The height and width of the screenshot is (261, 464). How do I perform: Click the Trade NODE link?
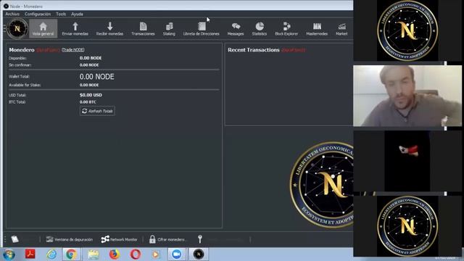click(73, 50)
